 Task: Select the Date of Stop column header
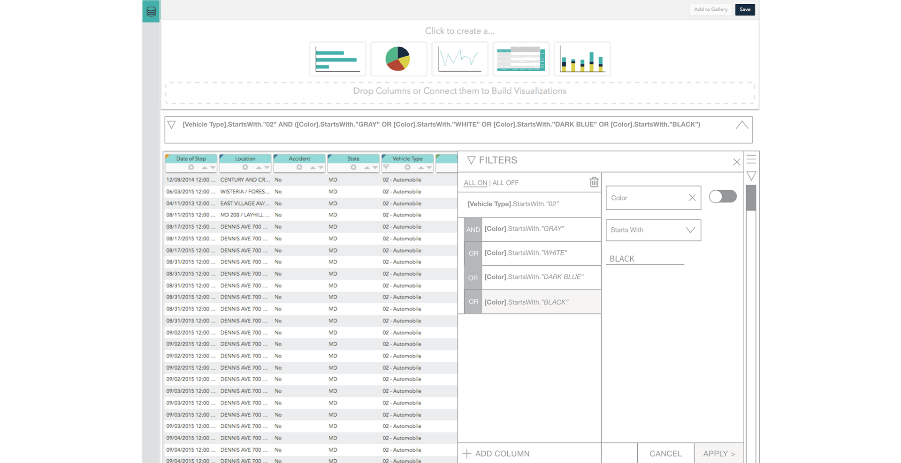click(191, 158)
